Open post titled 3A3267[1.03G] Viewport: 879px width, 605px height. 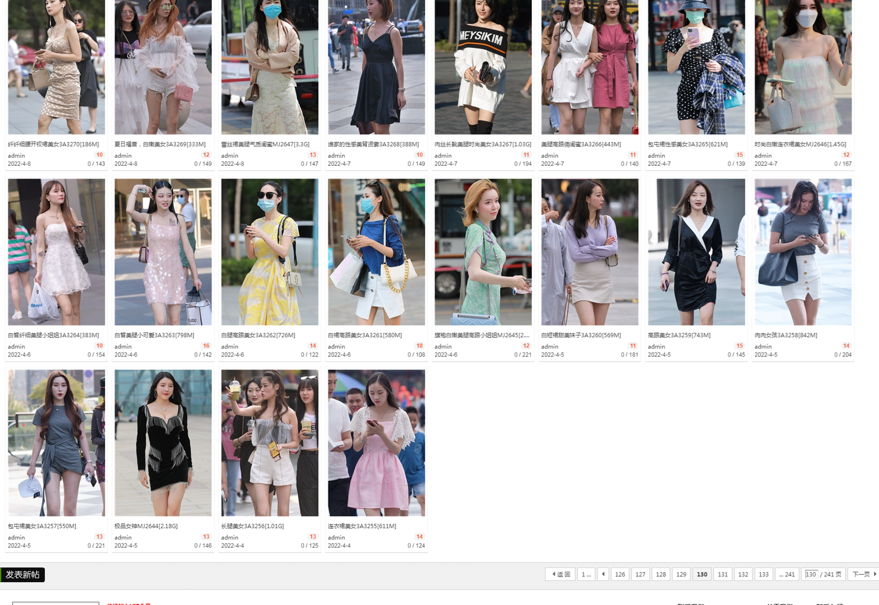[x=483, y=144]
